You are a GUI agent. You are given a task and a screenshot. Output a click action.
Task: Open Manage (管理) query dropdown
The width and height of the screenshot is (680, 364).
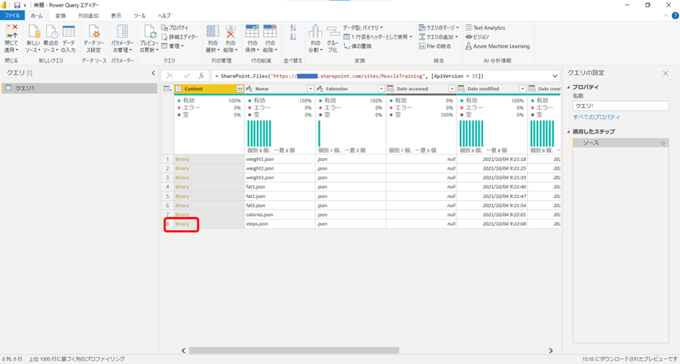coord(173,46)
